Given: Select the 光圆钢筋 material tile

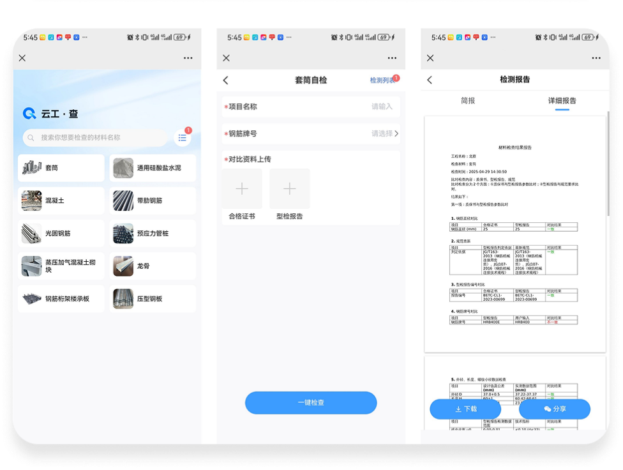Looking at the screenshot, I should point(61,233).
